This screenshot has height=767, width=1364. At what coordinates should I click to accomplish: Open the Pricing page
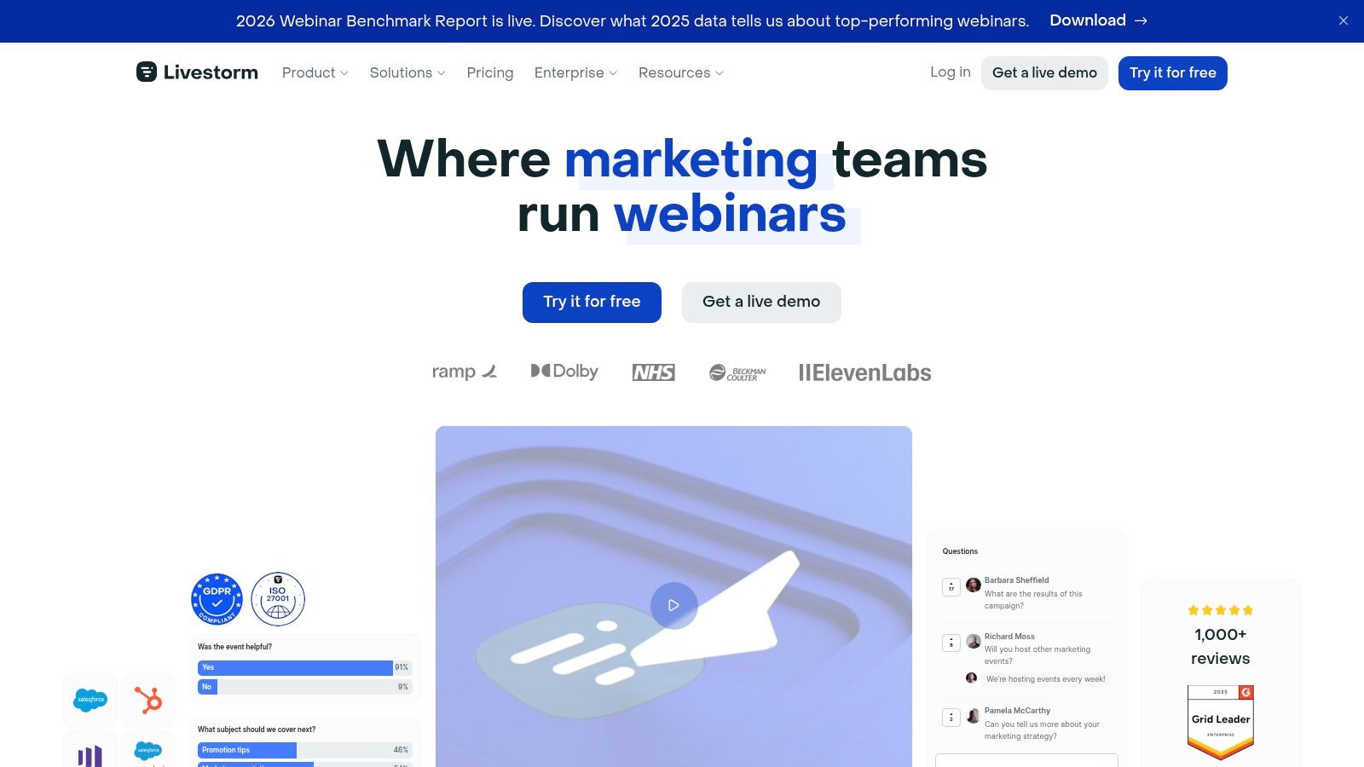(x=490, y=72)
